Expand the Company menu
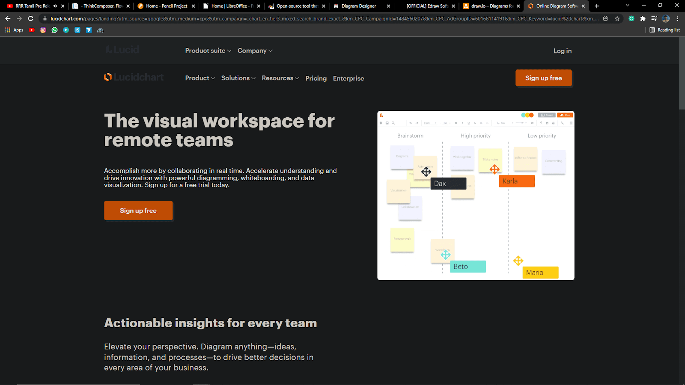Viewport: 685px width, 385px height. pyautogui.click(x=255, y=50)
